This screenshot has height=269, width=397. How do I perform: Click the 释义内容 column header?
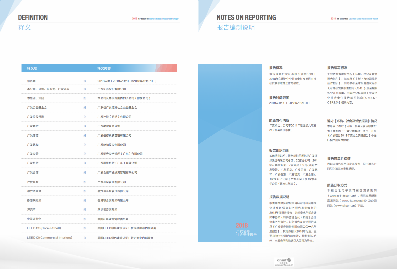104,68
